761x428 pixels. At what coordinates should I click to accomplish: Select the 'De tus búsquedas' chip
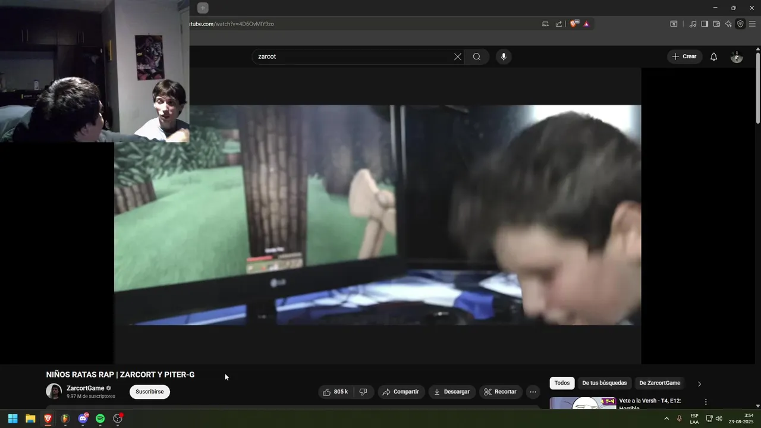pos(604,383)
